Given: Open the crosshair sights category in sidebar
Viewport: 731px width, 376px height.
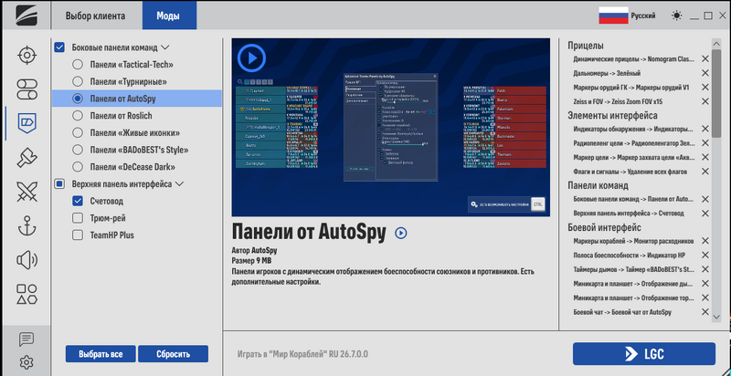Looking at the screenshot, I should 26,56.
